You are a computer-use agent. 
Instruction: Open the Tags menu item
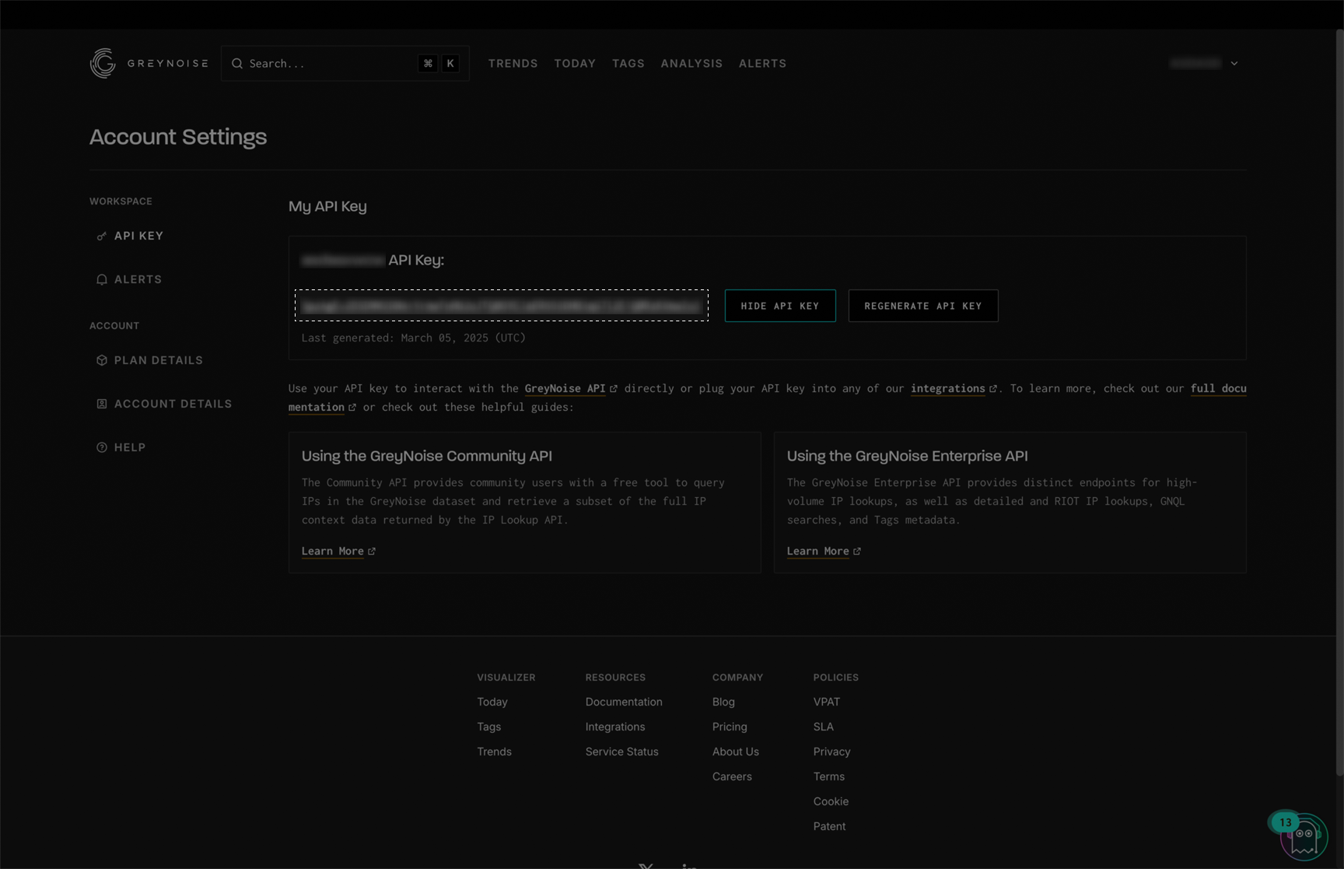[628, 64]
